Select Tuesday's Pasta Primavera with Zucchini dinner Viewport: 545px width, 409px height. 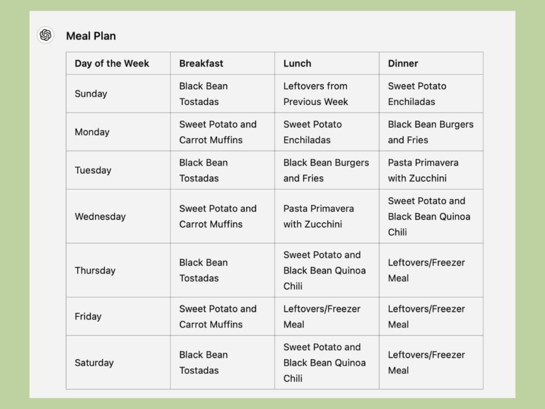coord(423,170)
